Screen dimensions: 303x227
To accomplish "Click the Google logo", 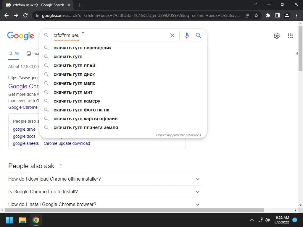I will [x=20, y=36].
